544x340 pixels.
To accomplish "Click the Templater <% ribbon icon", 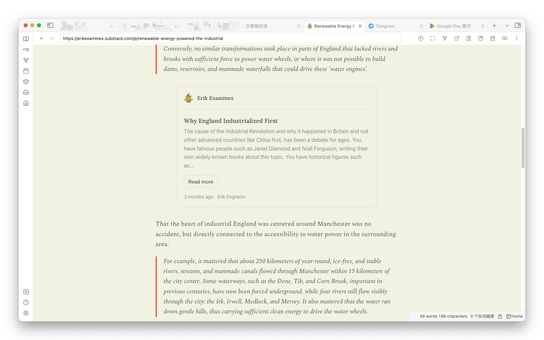I will click(26, 50).
